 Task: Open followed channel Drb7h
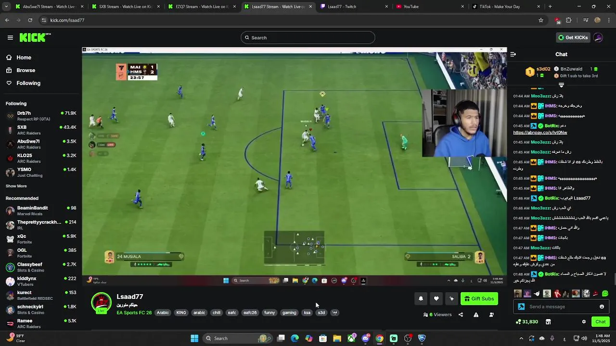pos(41,116)
